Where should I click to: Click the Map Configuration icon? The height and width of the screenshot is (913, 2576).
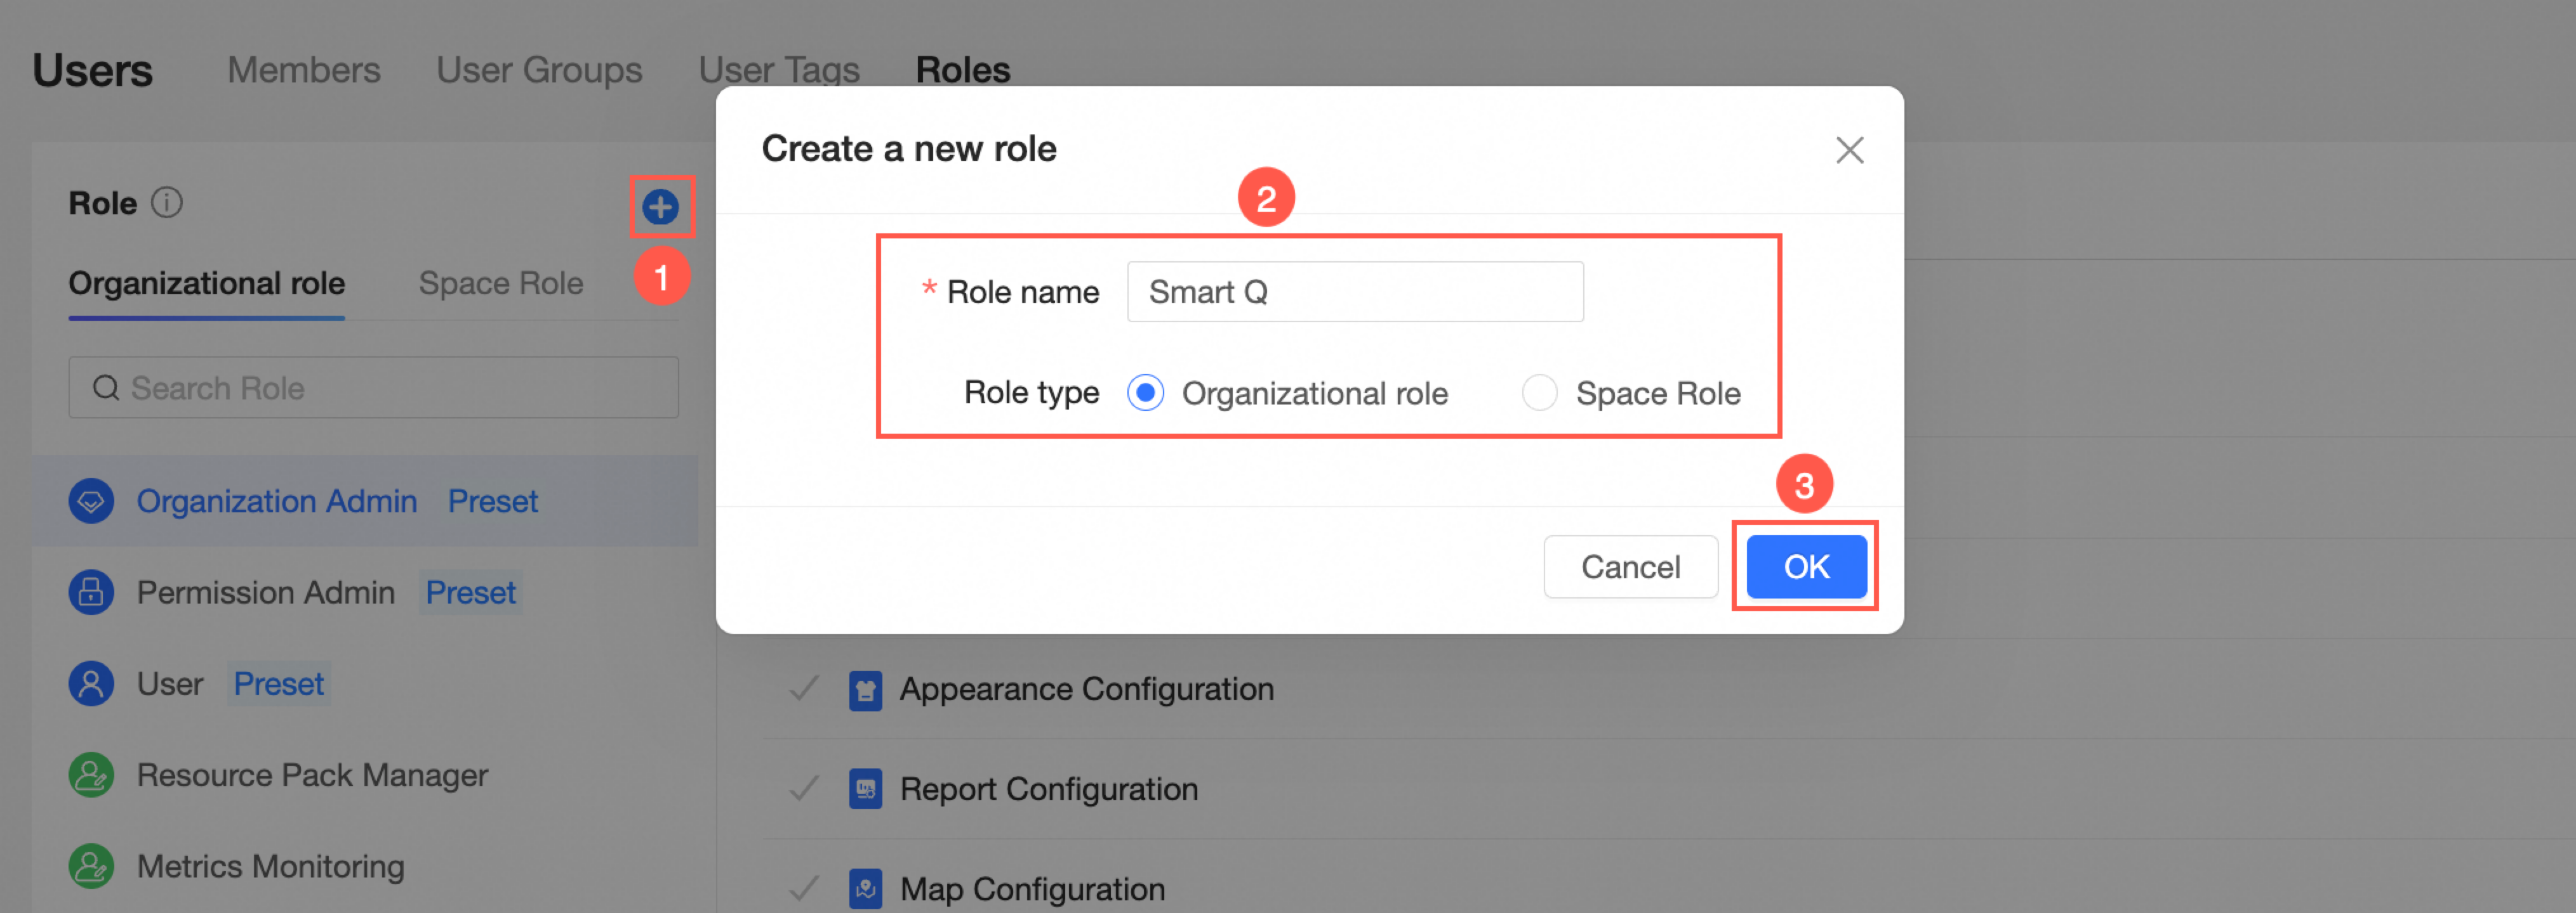[x=865, y=888]
